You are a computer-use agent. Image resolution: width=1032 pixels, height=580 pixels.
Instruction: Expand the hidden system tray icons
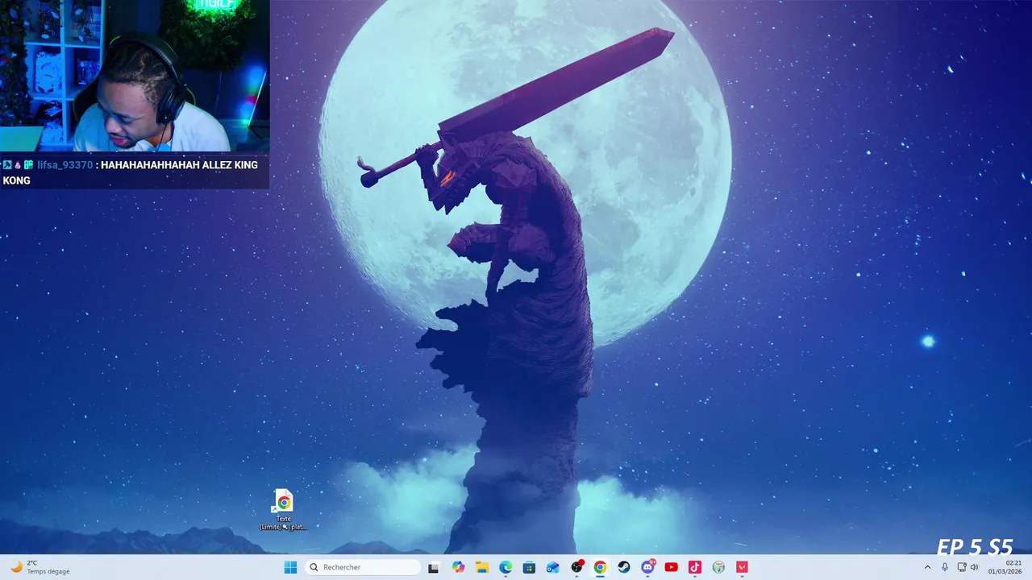[927, 567]
